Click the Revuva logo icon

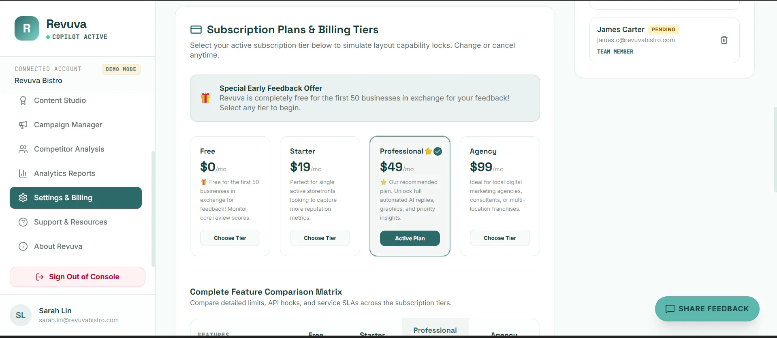pyautogui.click(x=27, y=28)
